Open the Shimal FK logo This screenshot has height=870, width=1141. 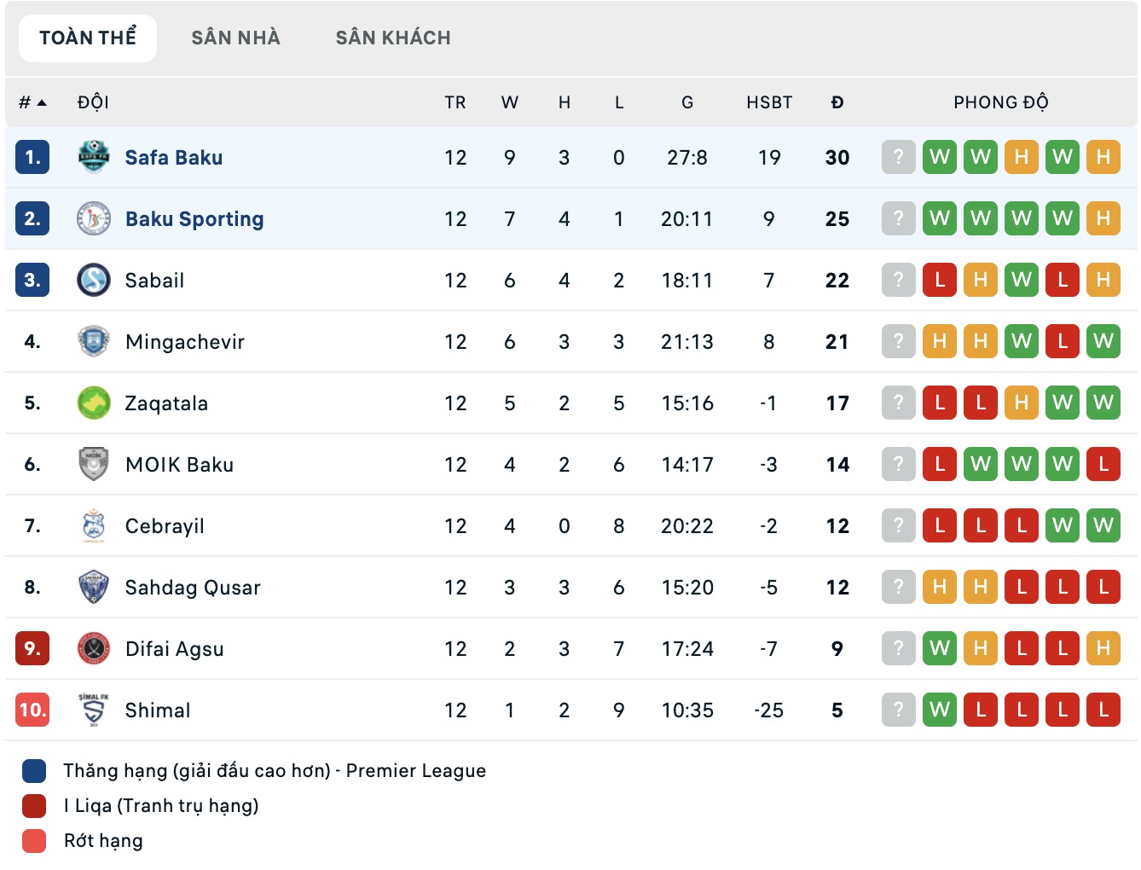pyautogui.click(x=96, y=710)
